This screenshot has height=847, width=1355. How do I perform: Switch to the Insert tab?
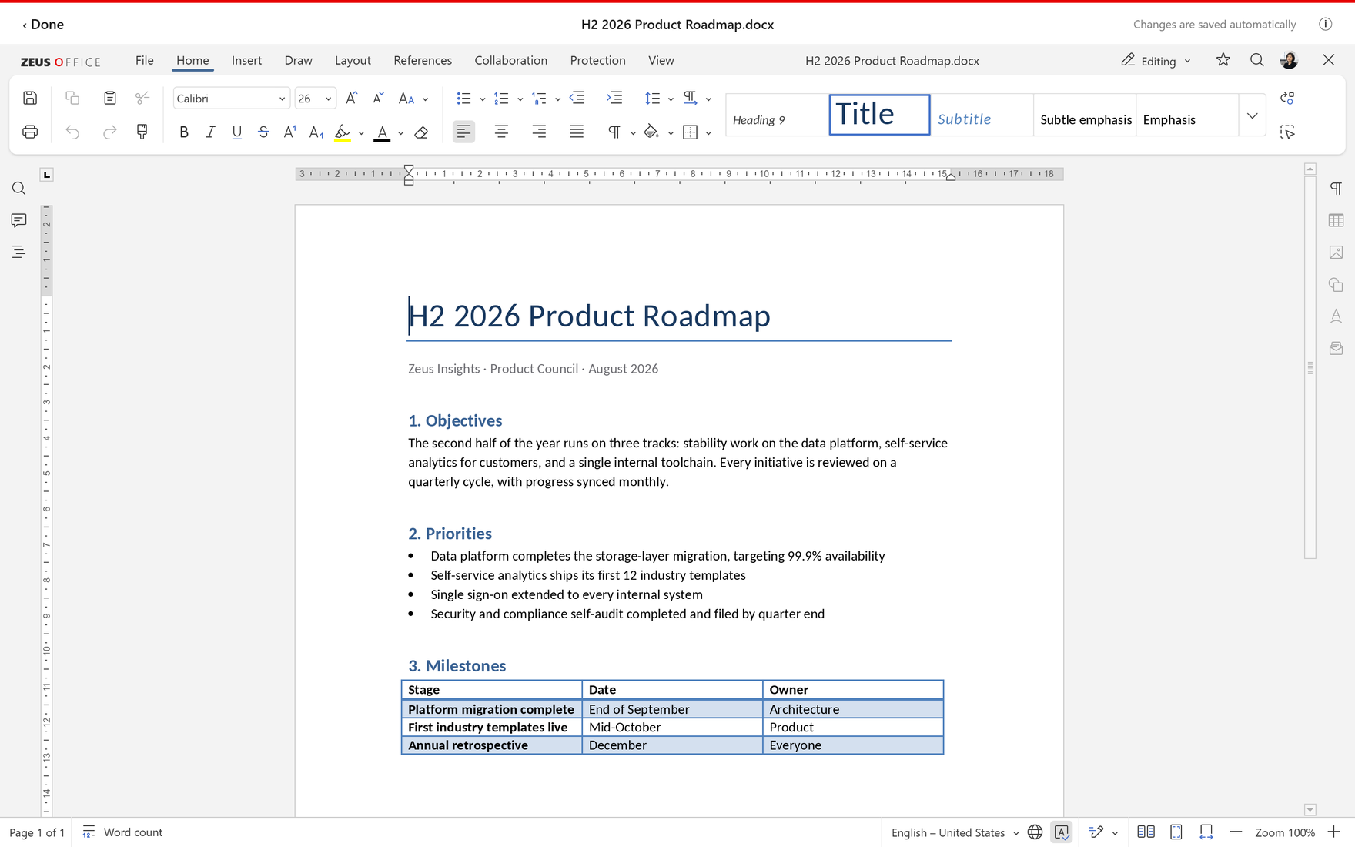(246, 60)
